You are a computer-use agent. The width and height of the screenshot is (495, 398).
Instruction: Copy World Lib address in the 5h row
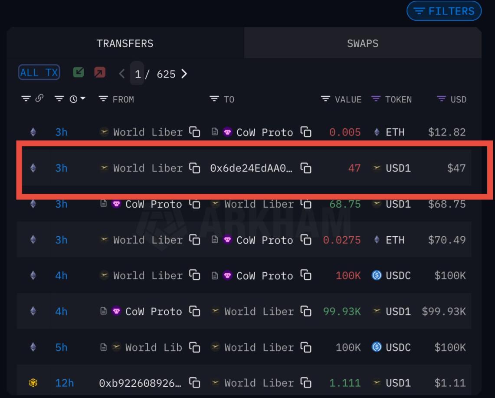[194, 347]
